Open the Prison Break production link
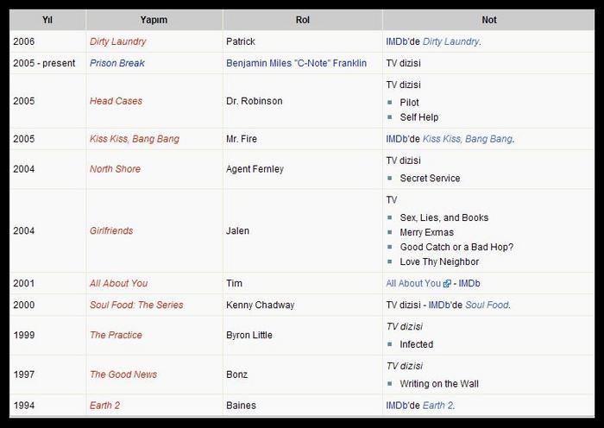Image resolution: width=604 pixels, height=428 pixels. click(116, 63)
